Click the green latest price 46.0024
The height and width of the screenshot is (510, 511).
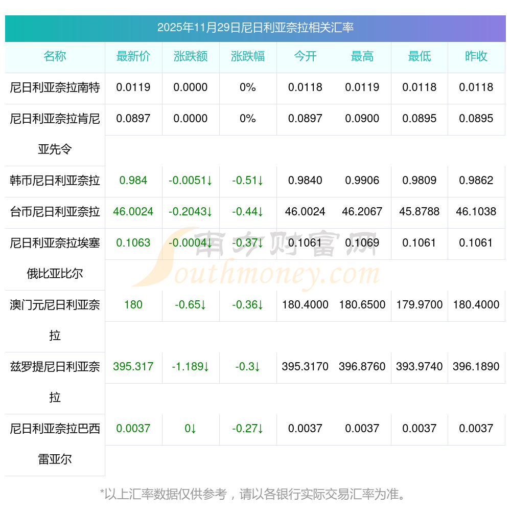click(133, 212)
